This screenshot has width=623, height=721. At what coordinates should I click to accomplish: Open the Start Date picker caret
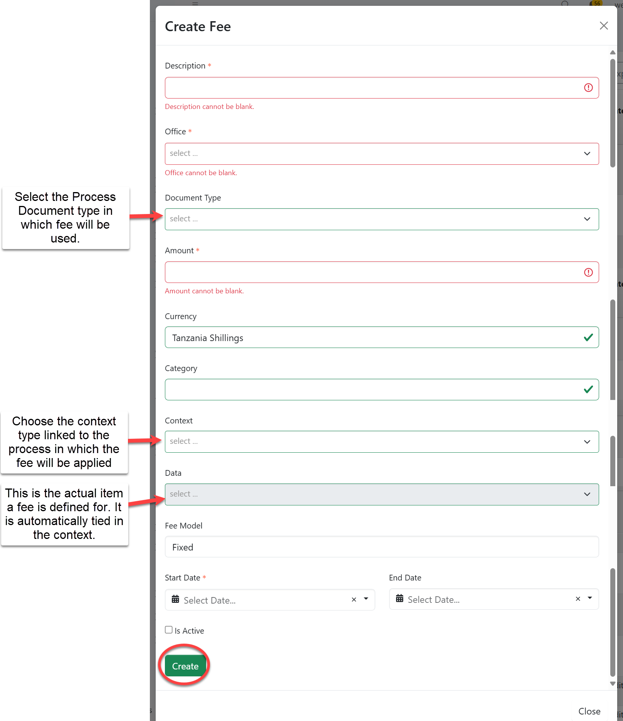[366, 599]
